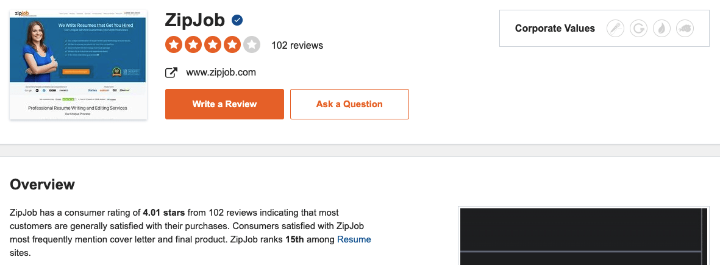This screenshot has height=265, width=720.
Task: Open the www.zipjob.com website link
Action: click(221, 72)
